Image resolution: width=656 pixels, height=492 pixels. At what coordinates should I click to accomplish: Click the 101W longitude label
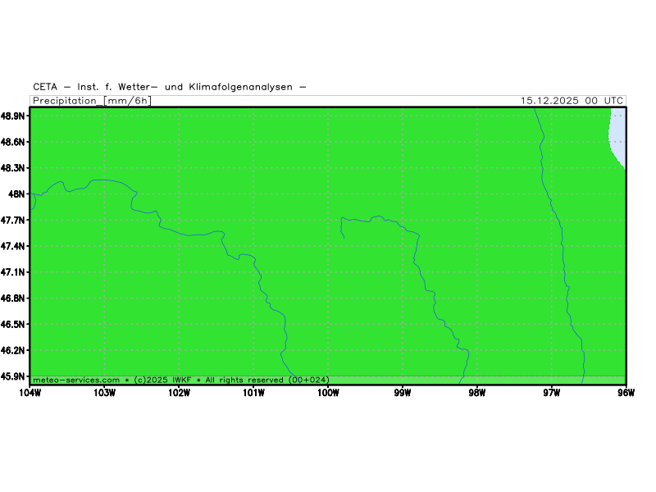[253, 392]
